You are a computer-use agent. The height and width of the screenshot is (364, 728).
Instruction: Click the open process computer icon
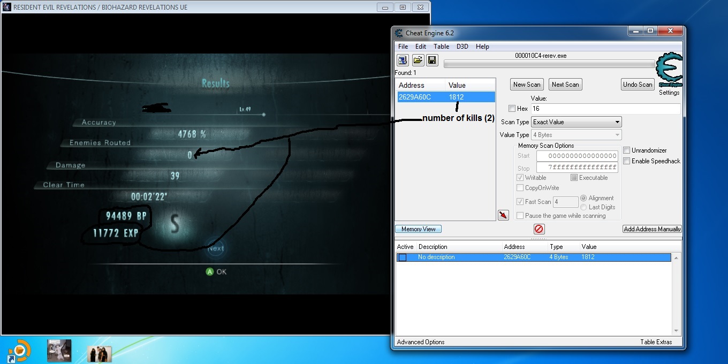(x=403, y=60)
